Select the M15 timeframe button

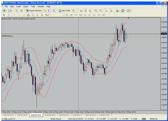click(76, 15)
